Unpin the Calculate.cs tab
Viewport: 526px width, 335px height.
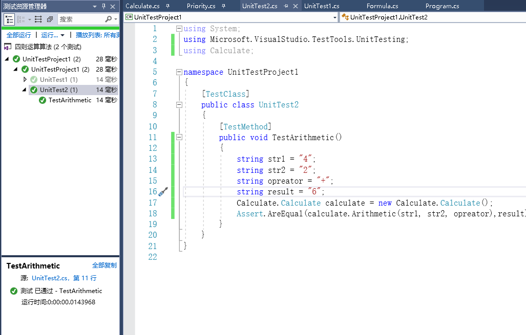click(167, 6)
